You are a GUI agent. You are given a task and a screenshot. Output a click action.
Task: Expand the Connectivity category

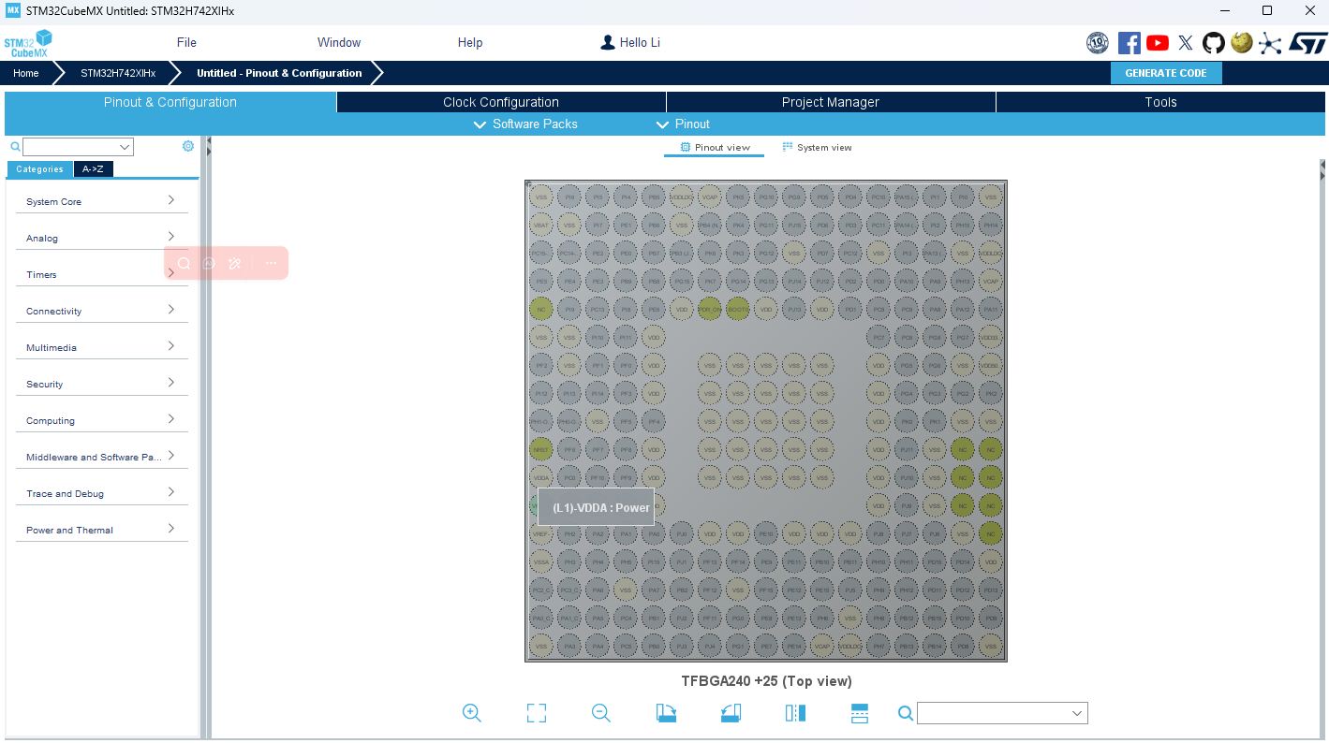[x=101, y=311]
